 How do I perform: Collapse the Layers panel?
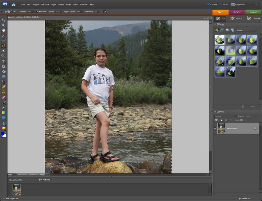(215, 112)
